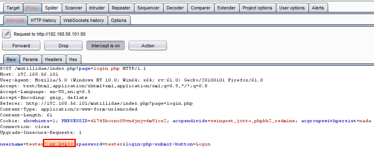Screen dimensions: 374x151
Task: Select the Comparer tab
Action: point(201,8)
